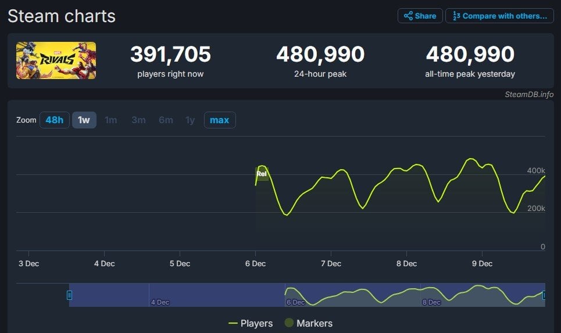This screenshot has width=561, height=333.
Task: Open Compare with others option
Action: (x=499, y=16)
